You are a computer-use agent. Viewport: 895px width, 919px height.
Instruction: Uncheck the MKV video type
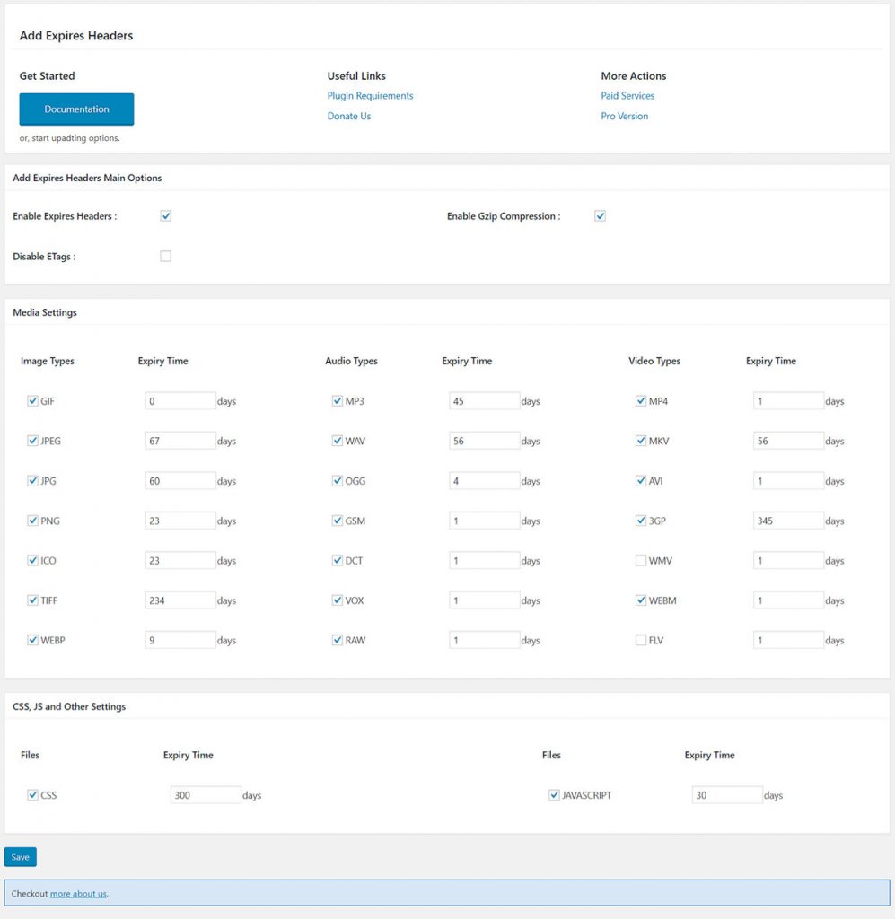coord(641,441)
